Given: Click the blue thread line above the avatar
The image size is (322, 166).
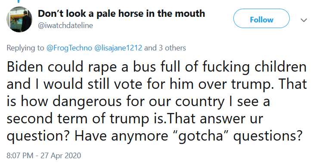Looking at the screenshot, I should (19, 1).
